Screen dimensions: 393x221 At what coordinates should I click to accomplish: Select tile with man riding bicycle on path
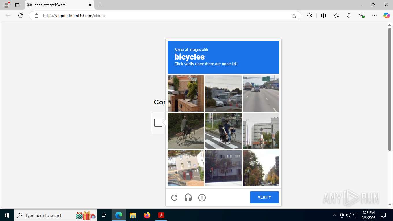pos(186,131)
